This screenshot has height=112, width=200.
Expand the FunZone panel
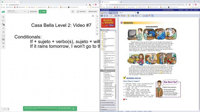tap(108, 100)
